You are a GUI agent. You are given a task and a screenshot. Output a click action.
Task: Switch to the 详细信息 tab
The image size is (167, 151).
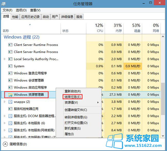pos(67,17)
